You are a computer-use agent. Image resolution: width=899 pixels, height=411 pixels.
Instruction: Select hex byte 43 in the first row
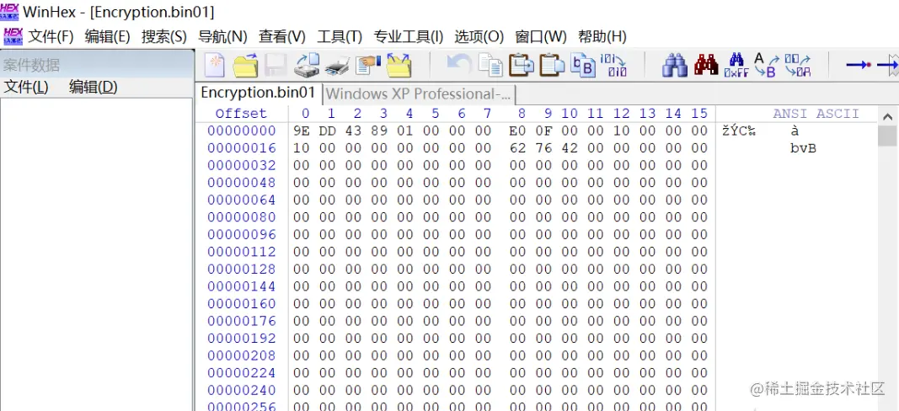(353, 131)
